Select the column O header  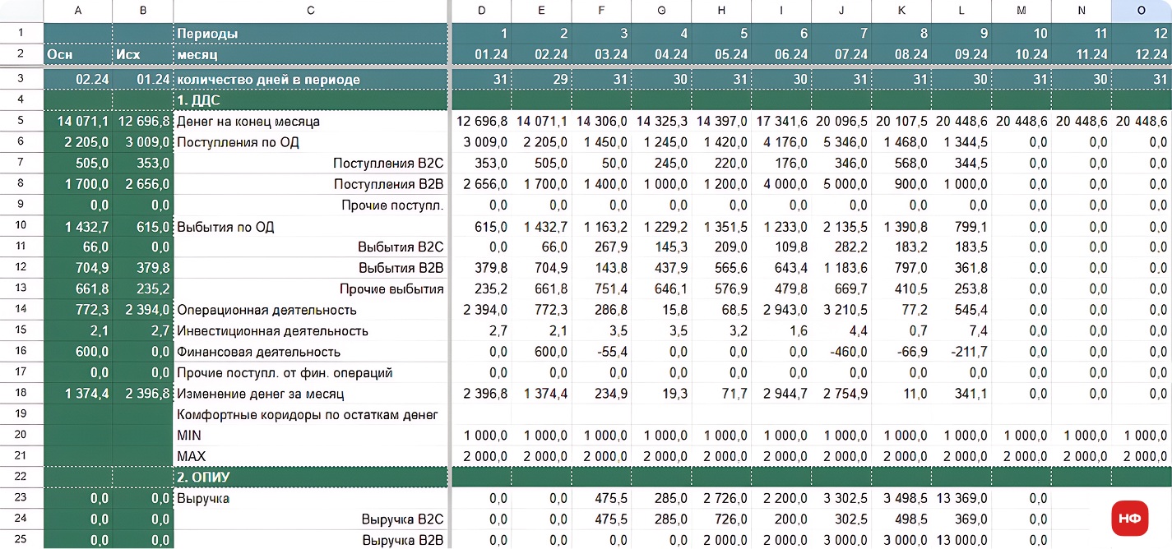pos(1141,11)
